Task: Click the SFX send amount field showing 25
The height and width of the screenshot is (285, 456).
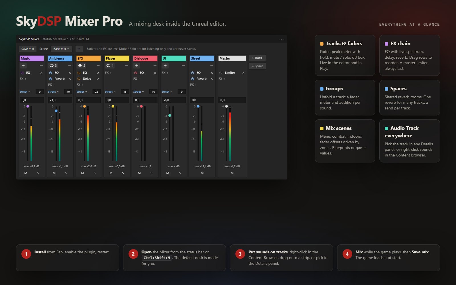Action: click(96, 92)
